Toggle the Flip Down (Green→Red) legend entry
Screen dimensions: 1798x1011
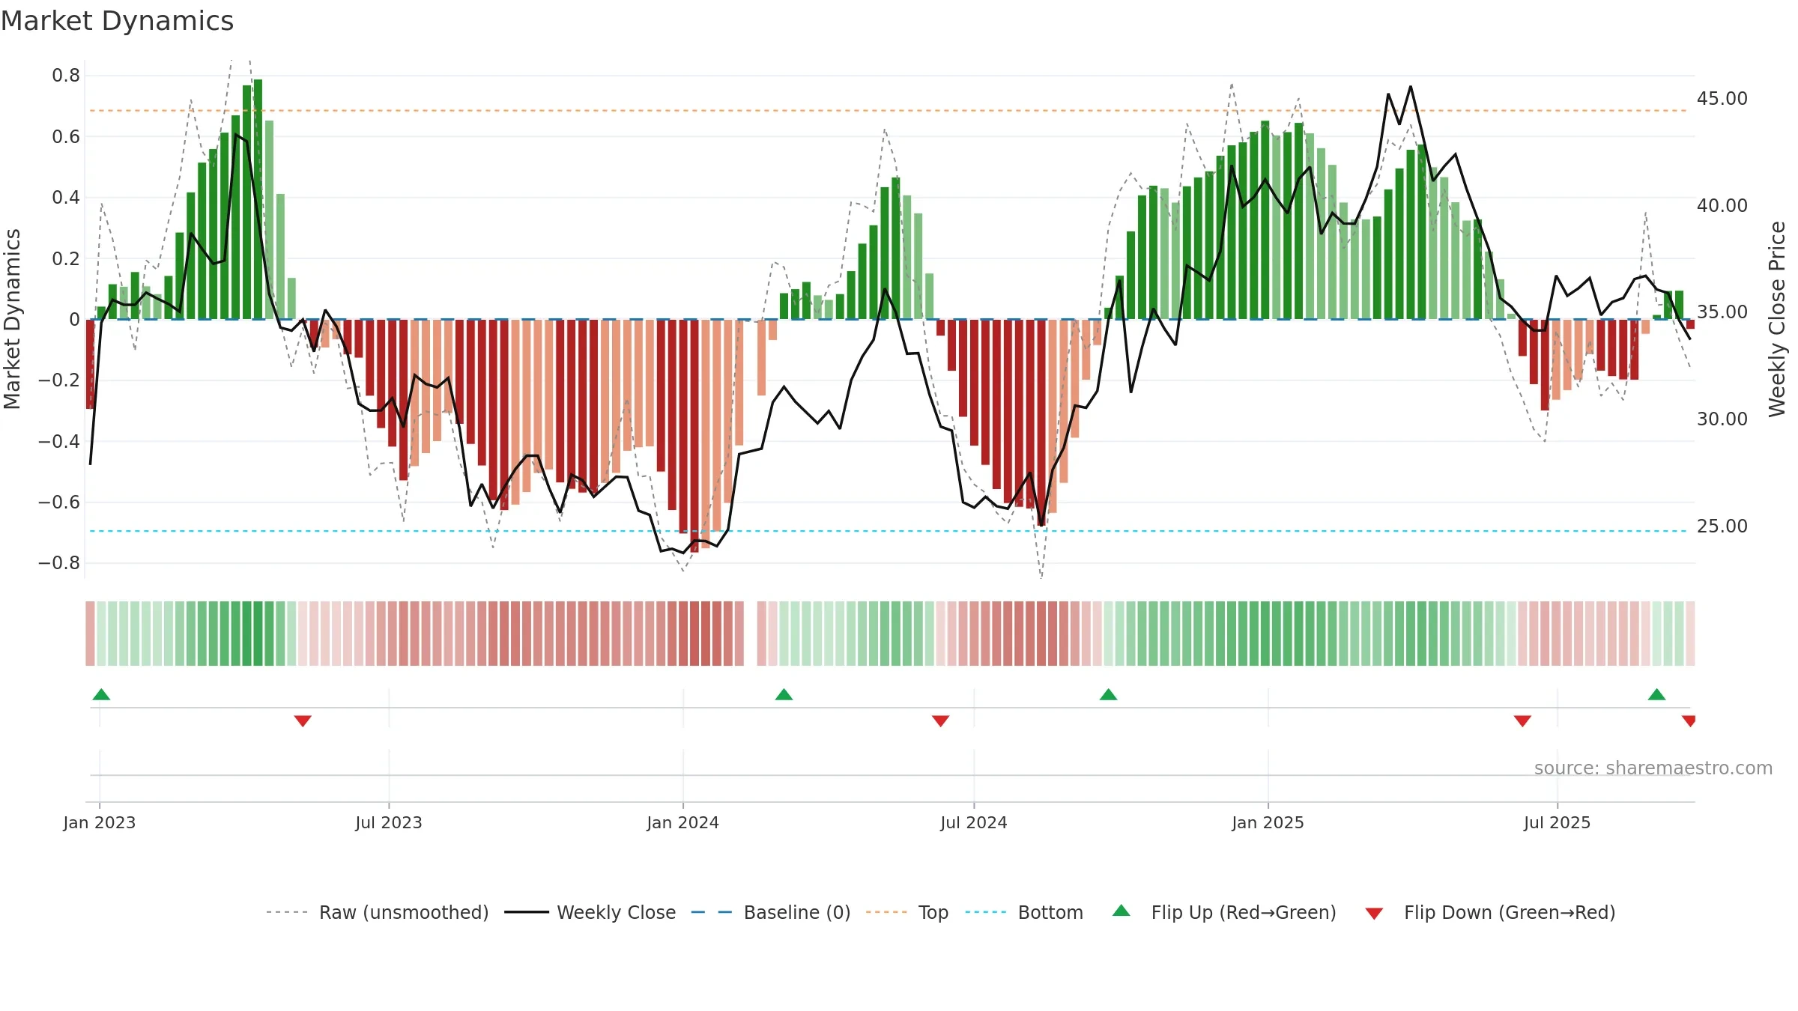click(x=1490, y=912)
